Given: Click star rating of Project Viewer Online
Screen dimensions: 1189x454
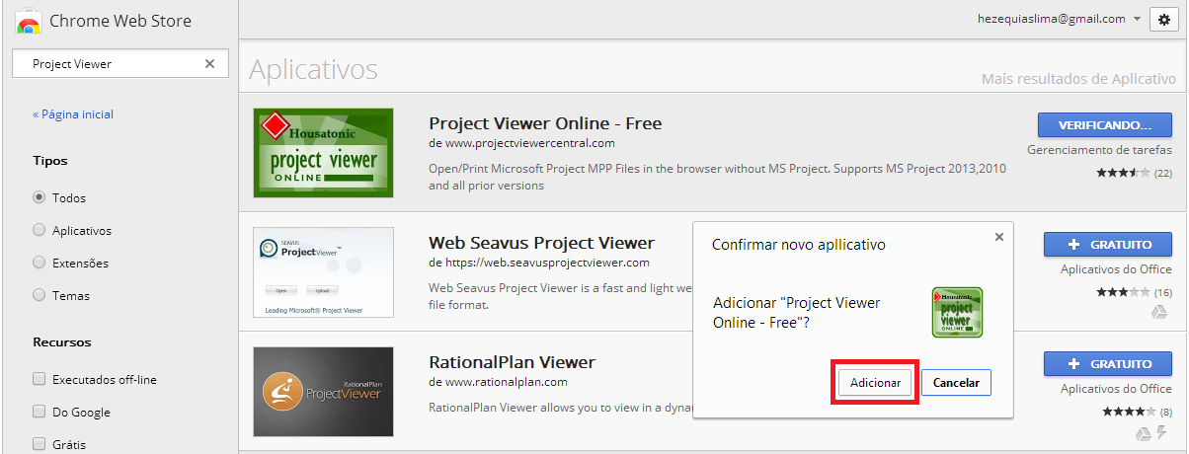Looking at the screenshot, I should tap(1123, 173).
